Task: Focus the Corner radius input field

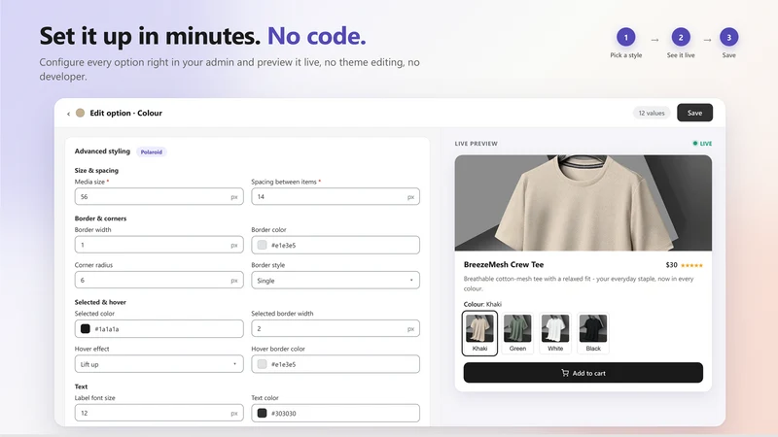Action: click(x=159, y=280)
